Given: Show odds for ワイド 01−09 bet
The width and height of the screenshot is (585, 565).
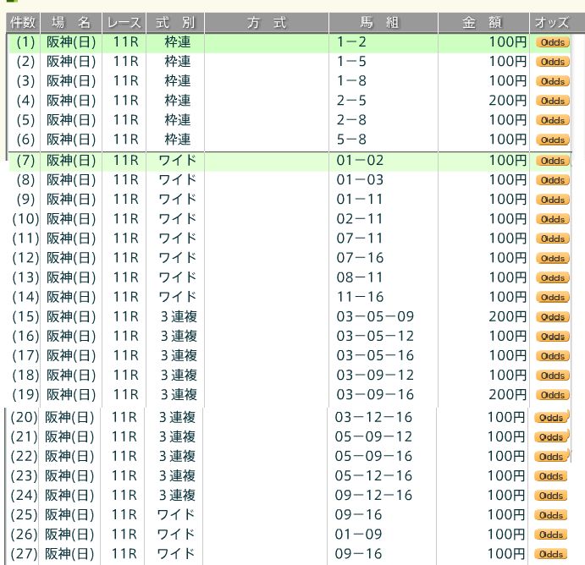Looking at the screenshot, I should point(551,535).
